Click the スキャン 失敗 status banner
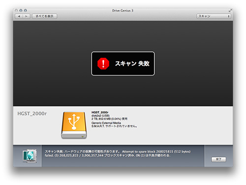Screen dimensions: 246x185 (123, 64)
